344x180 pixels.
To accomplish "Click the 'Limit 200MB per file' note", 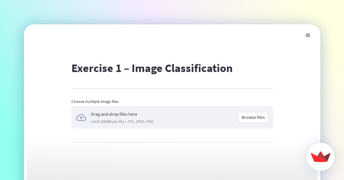I will (107, 122).
